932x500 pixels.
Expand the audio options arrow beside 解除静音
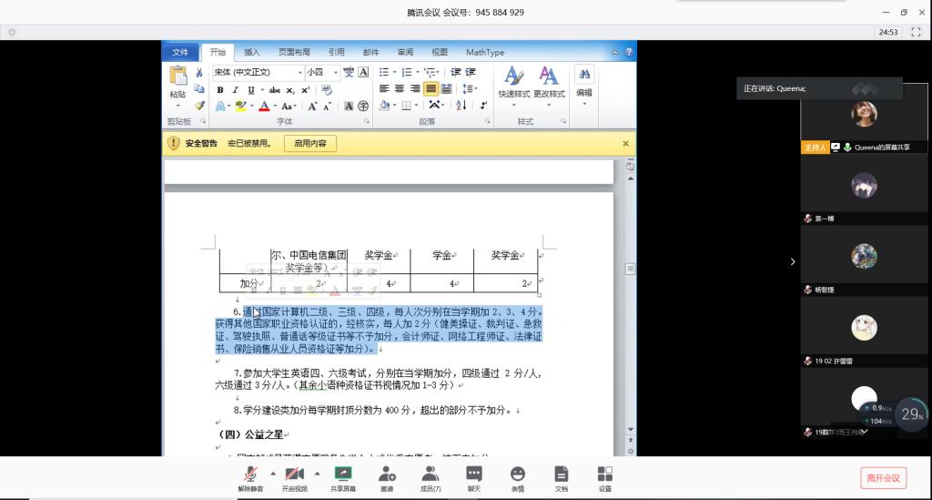pos(272,474)
